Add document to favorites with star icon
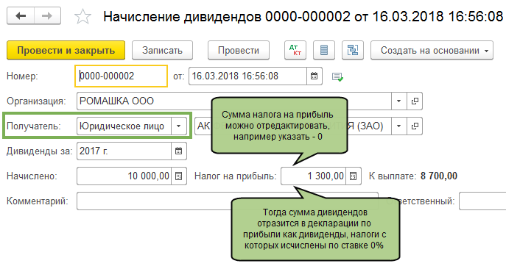506x269 pixels. 82,16
